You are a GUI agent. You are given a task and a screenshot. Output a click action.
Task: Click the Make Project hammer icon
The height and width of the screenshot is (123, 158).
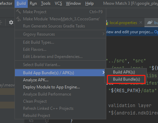[x=19, y=12]
